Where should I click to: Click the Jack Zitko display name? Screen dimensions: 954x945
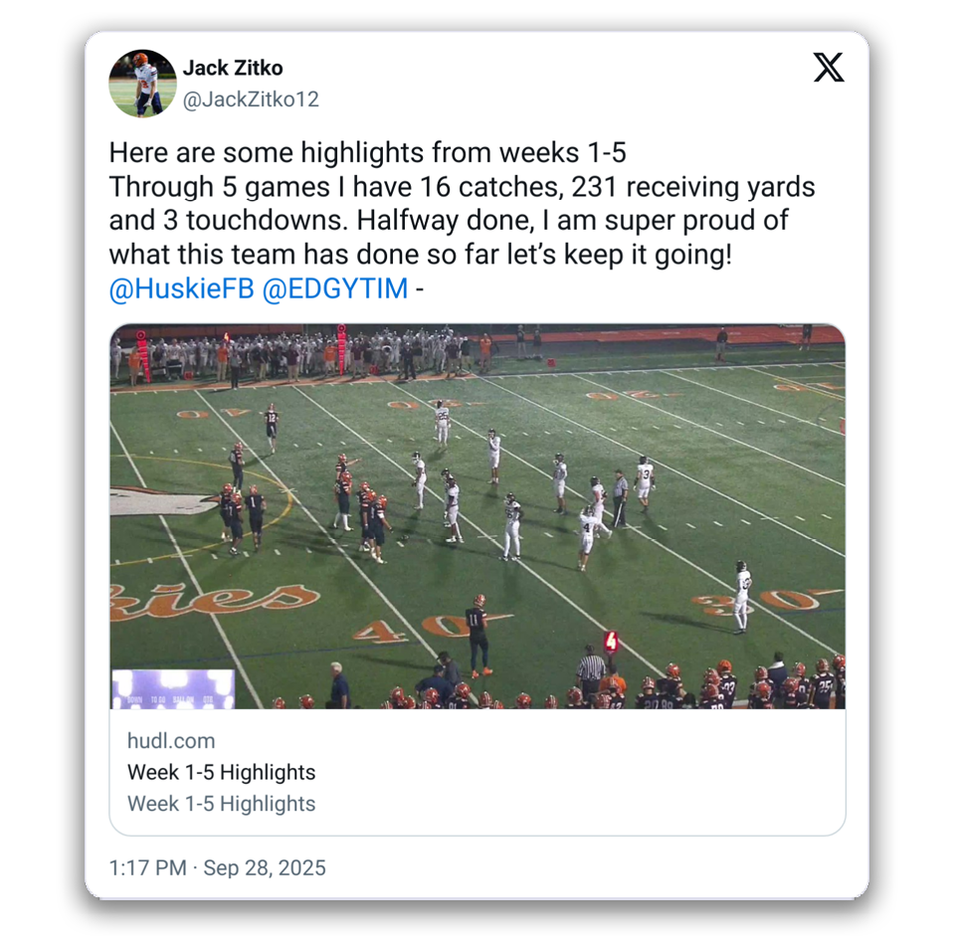tap(233, 68)
